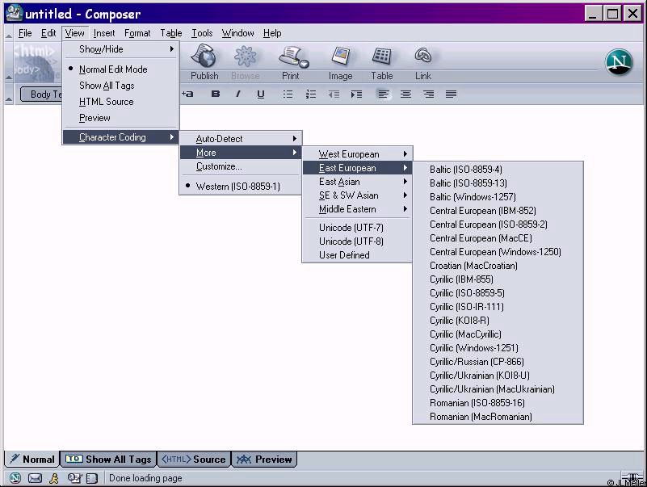Expand the Show/Hide submenu
Image resolution: width=647 pixels, height=487 pixels.
click(x=121, y=49)
